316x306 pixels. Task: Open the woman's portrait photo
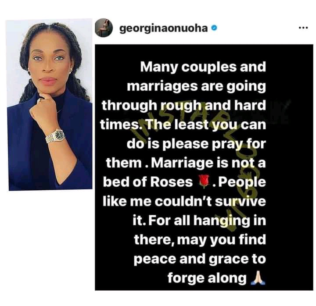[x=49, y=105]
